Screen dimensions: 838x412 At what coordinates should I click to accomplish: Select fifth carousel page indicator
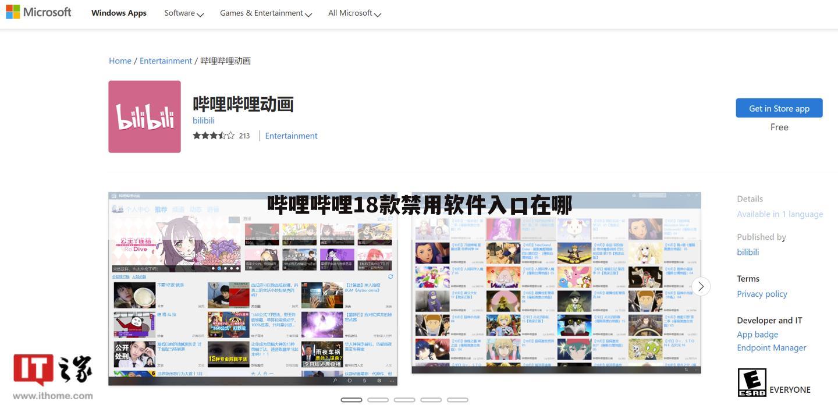457,400
